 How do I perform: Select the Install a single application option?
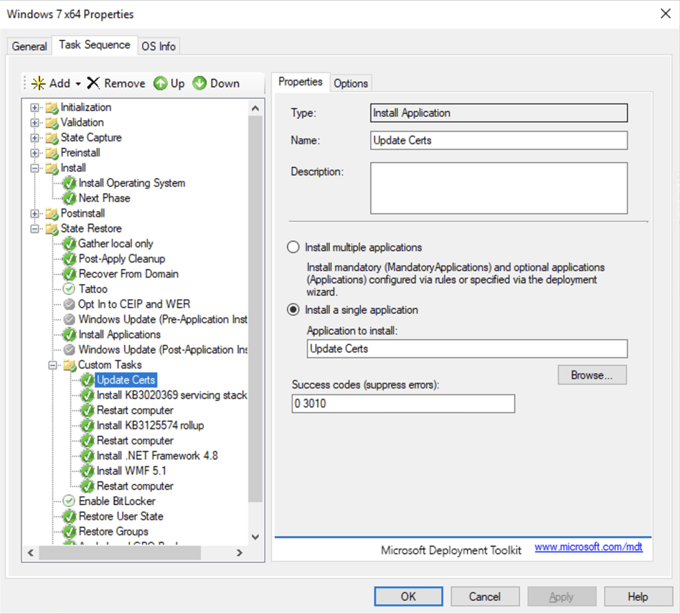tap(293, 310)
